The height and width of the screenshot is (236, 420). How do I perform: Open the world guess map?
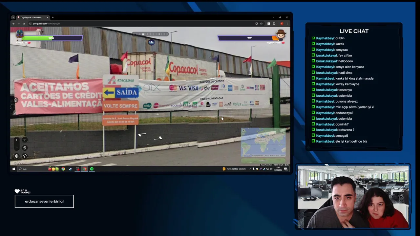point(263,142)
